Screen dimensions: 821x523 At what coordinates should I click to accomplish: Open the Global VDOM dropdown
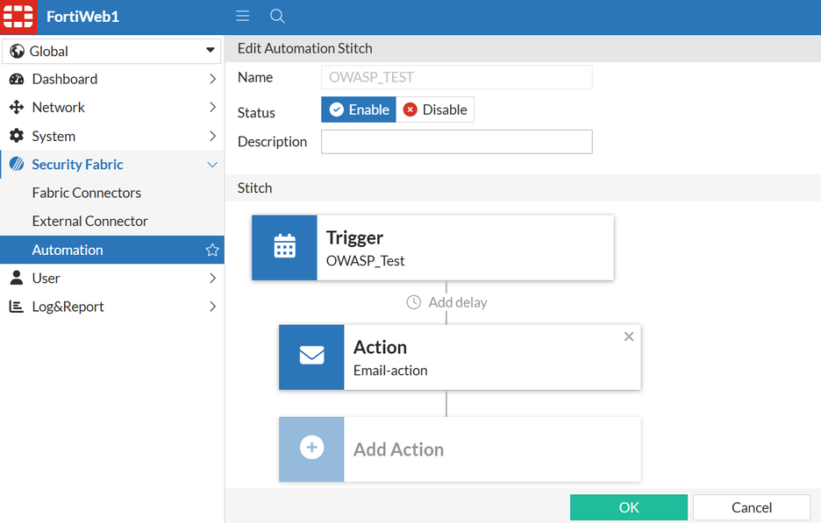tap(111, 51)
